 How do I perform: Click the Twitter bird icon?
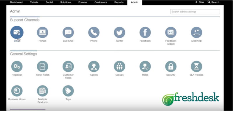tap(119, 32)
